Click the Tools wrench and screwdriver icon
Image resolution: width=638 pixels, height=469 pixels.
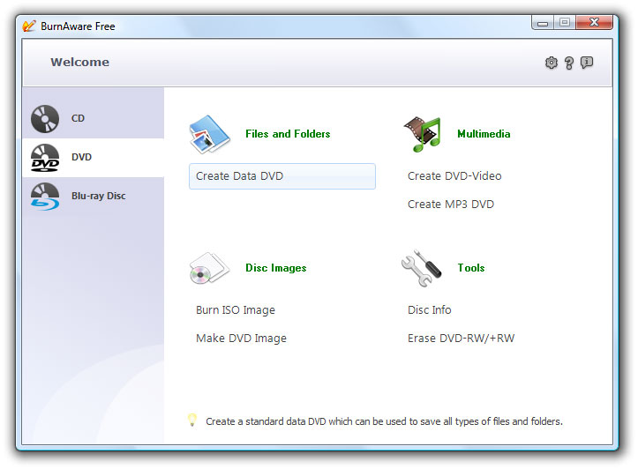(422, 268)
